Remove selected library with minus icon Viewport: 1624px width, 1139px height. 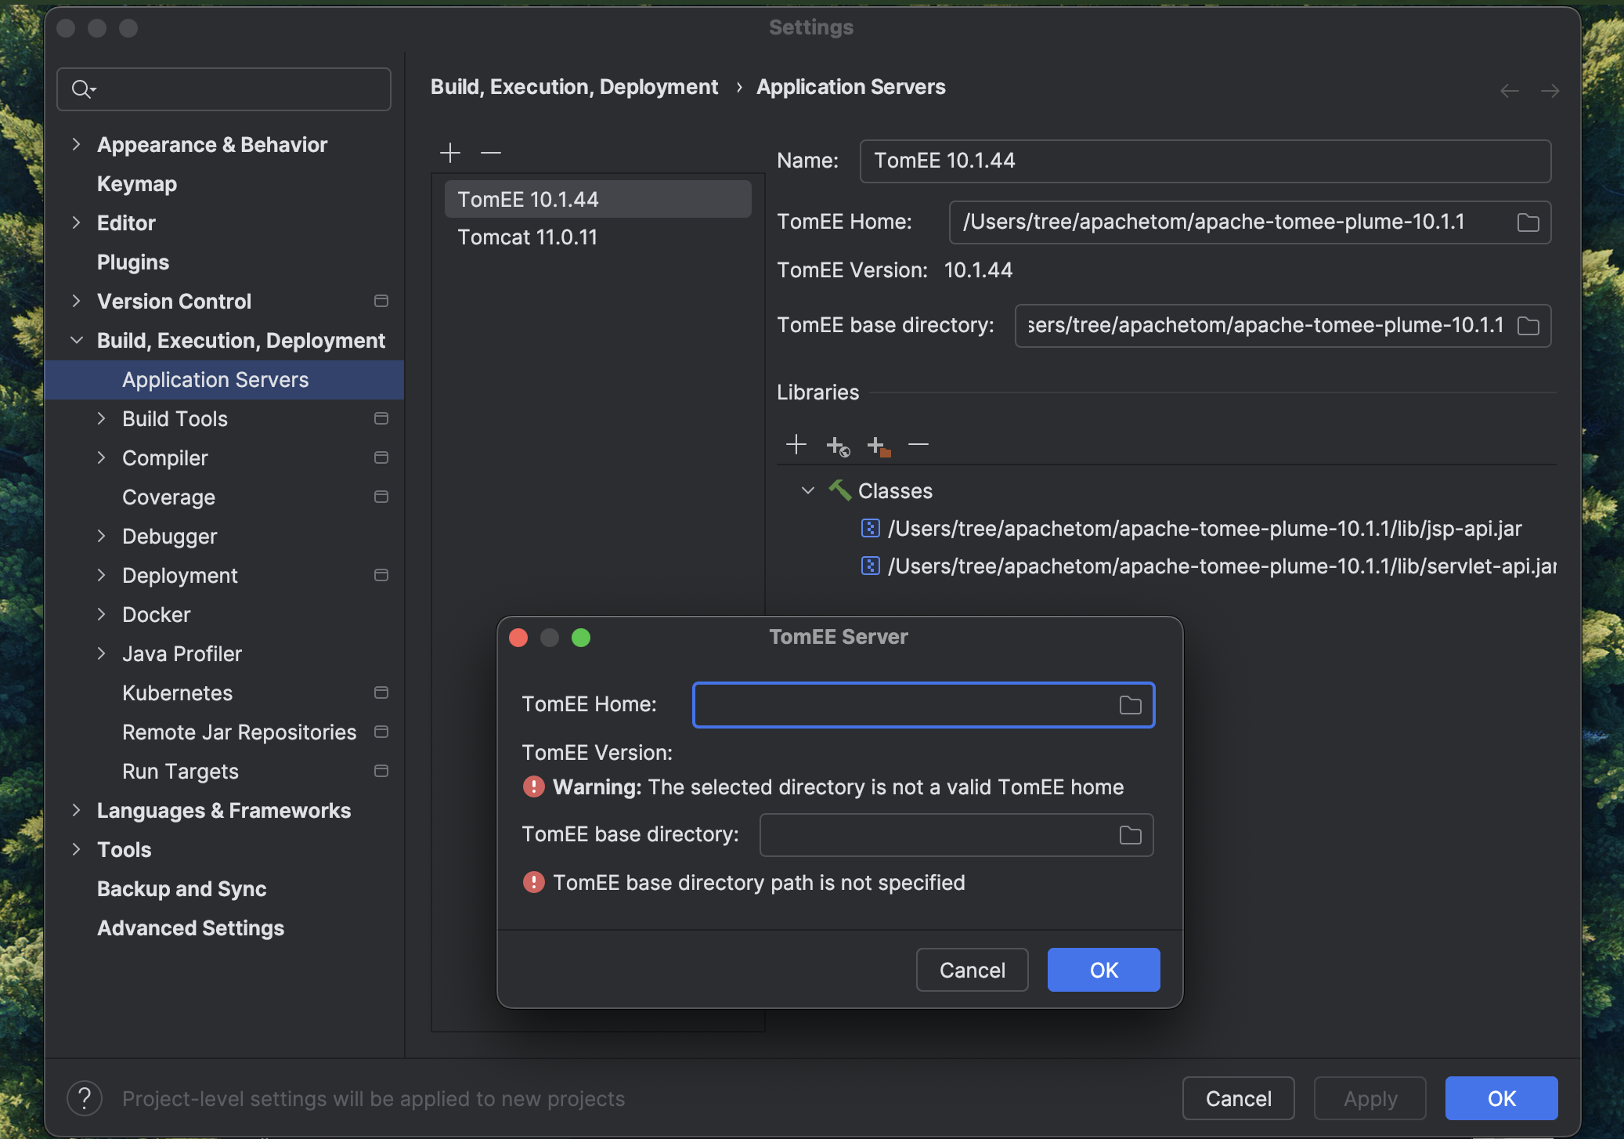918,445
